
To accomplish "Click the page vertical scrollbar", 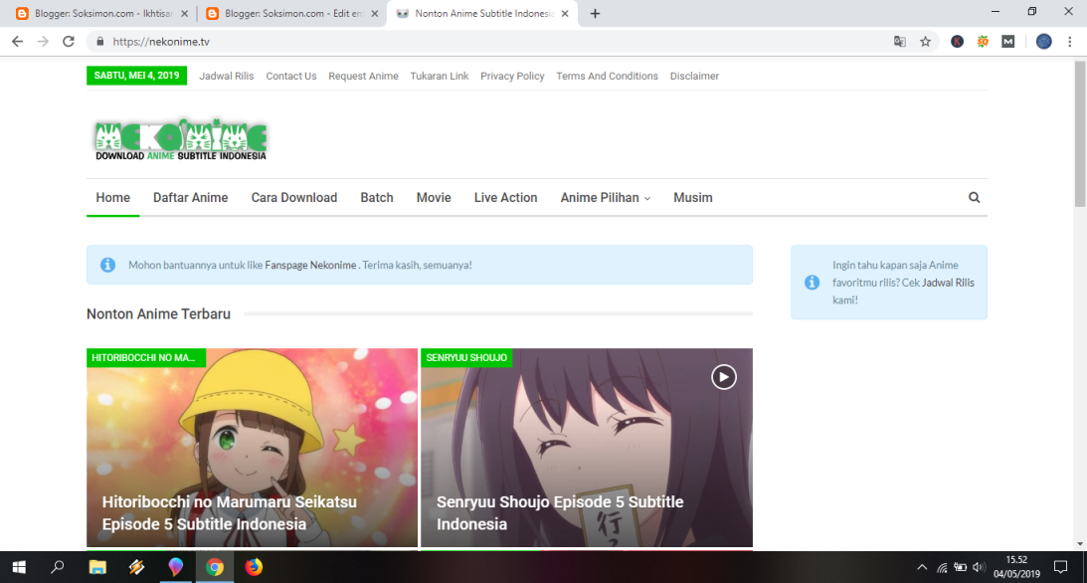I will 1080,133.
